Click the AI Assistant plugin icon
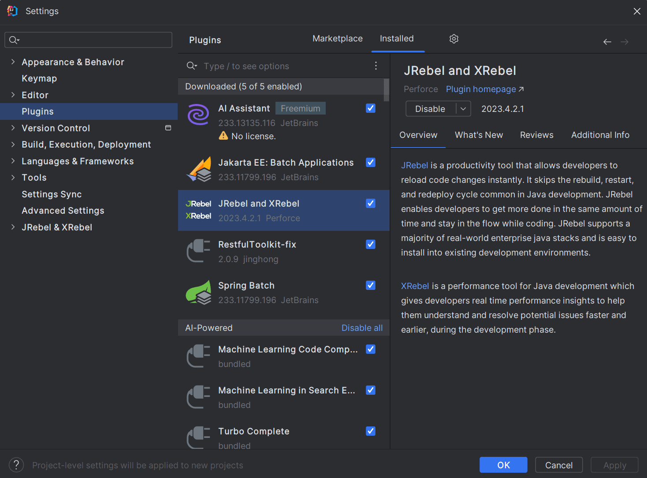Image resolution: width=647 pixels, height=478 pixels. pos(198,115)
